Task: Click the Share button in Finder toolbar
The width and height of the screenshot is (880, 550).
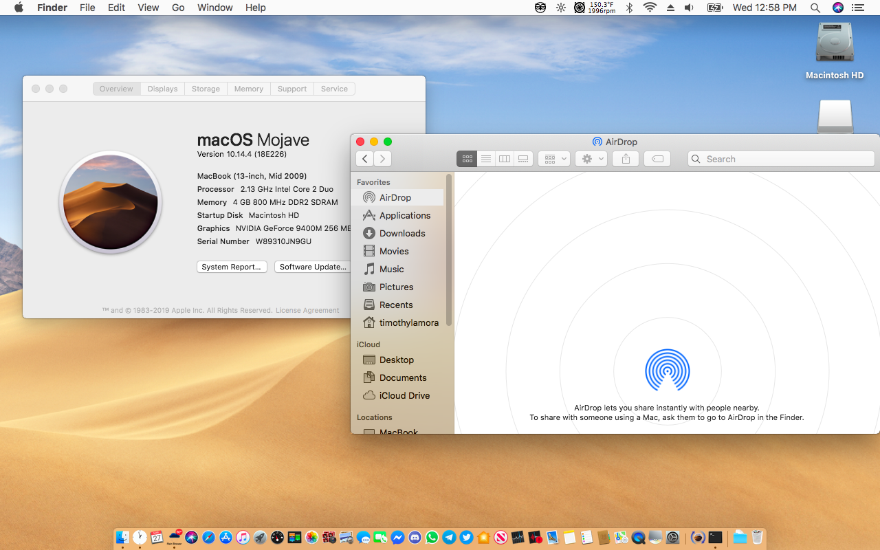Action: pos(626,159)
